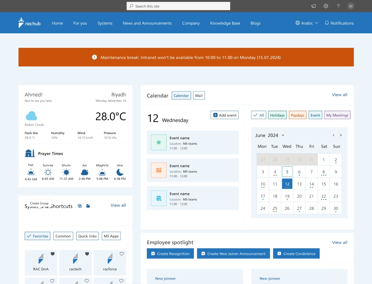This screenshot has height=284, width=372.
Task: Open the help question mark icon
Action: [338, 6]
